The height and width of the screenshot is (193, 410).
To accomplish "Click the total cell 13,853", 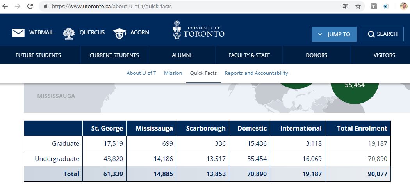I will tap(216, 174).
